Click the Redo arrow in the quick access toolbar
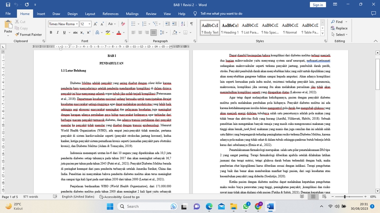This screenshot has height=213, width=380. [x=27, y=5]
